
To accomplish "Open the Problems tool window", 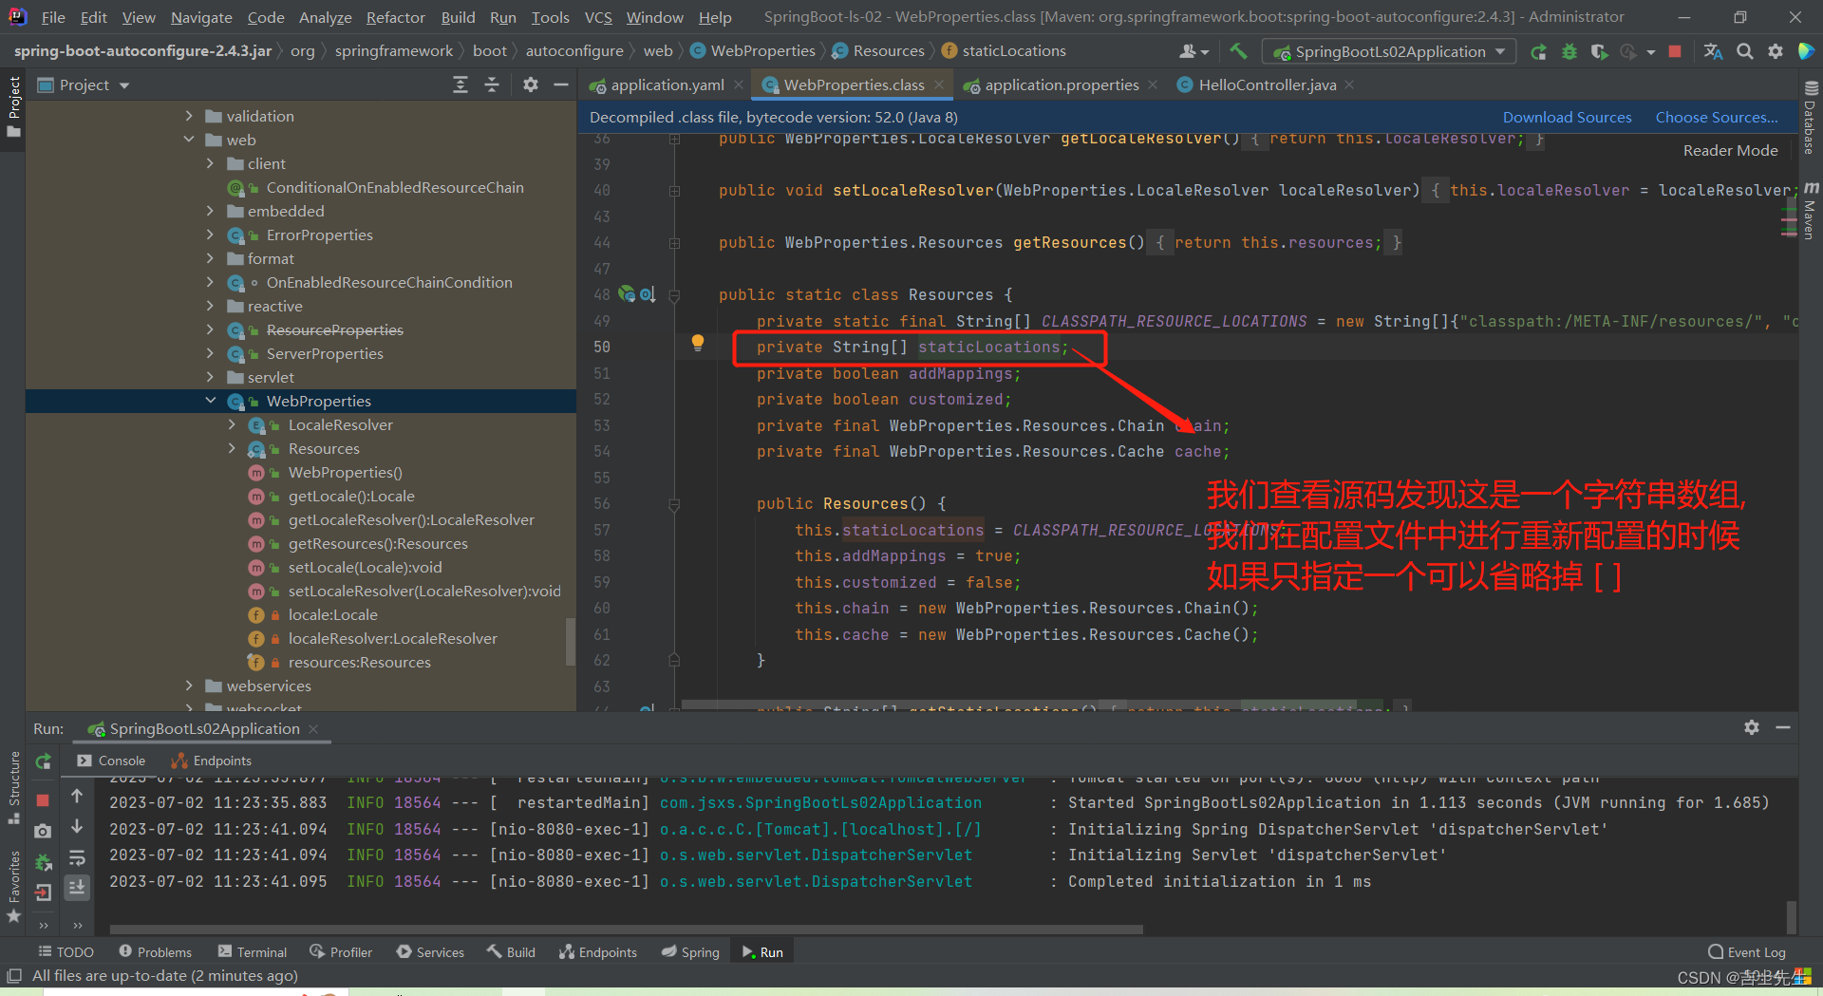I will [155, 952].
